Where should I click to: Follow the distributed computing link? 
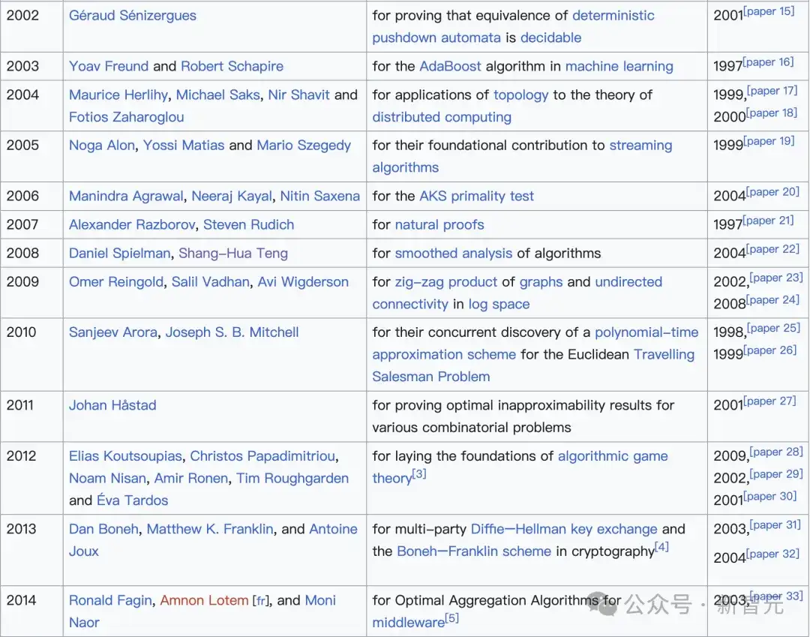click(x=442, y=117)
